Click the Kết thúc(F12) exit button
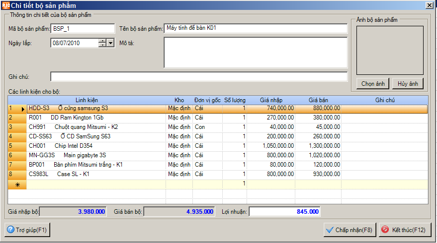The height and width of the screenshot is (243, 437). (405, 230)
